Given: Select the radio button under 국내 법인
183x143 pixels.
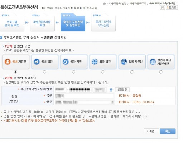Looking at the screenshot, I should pos(45,72).
